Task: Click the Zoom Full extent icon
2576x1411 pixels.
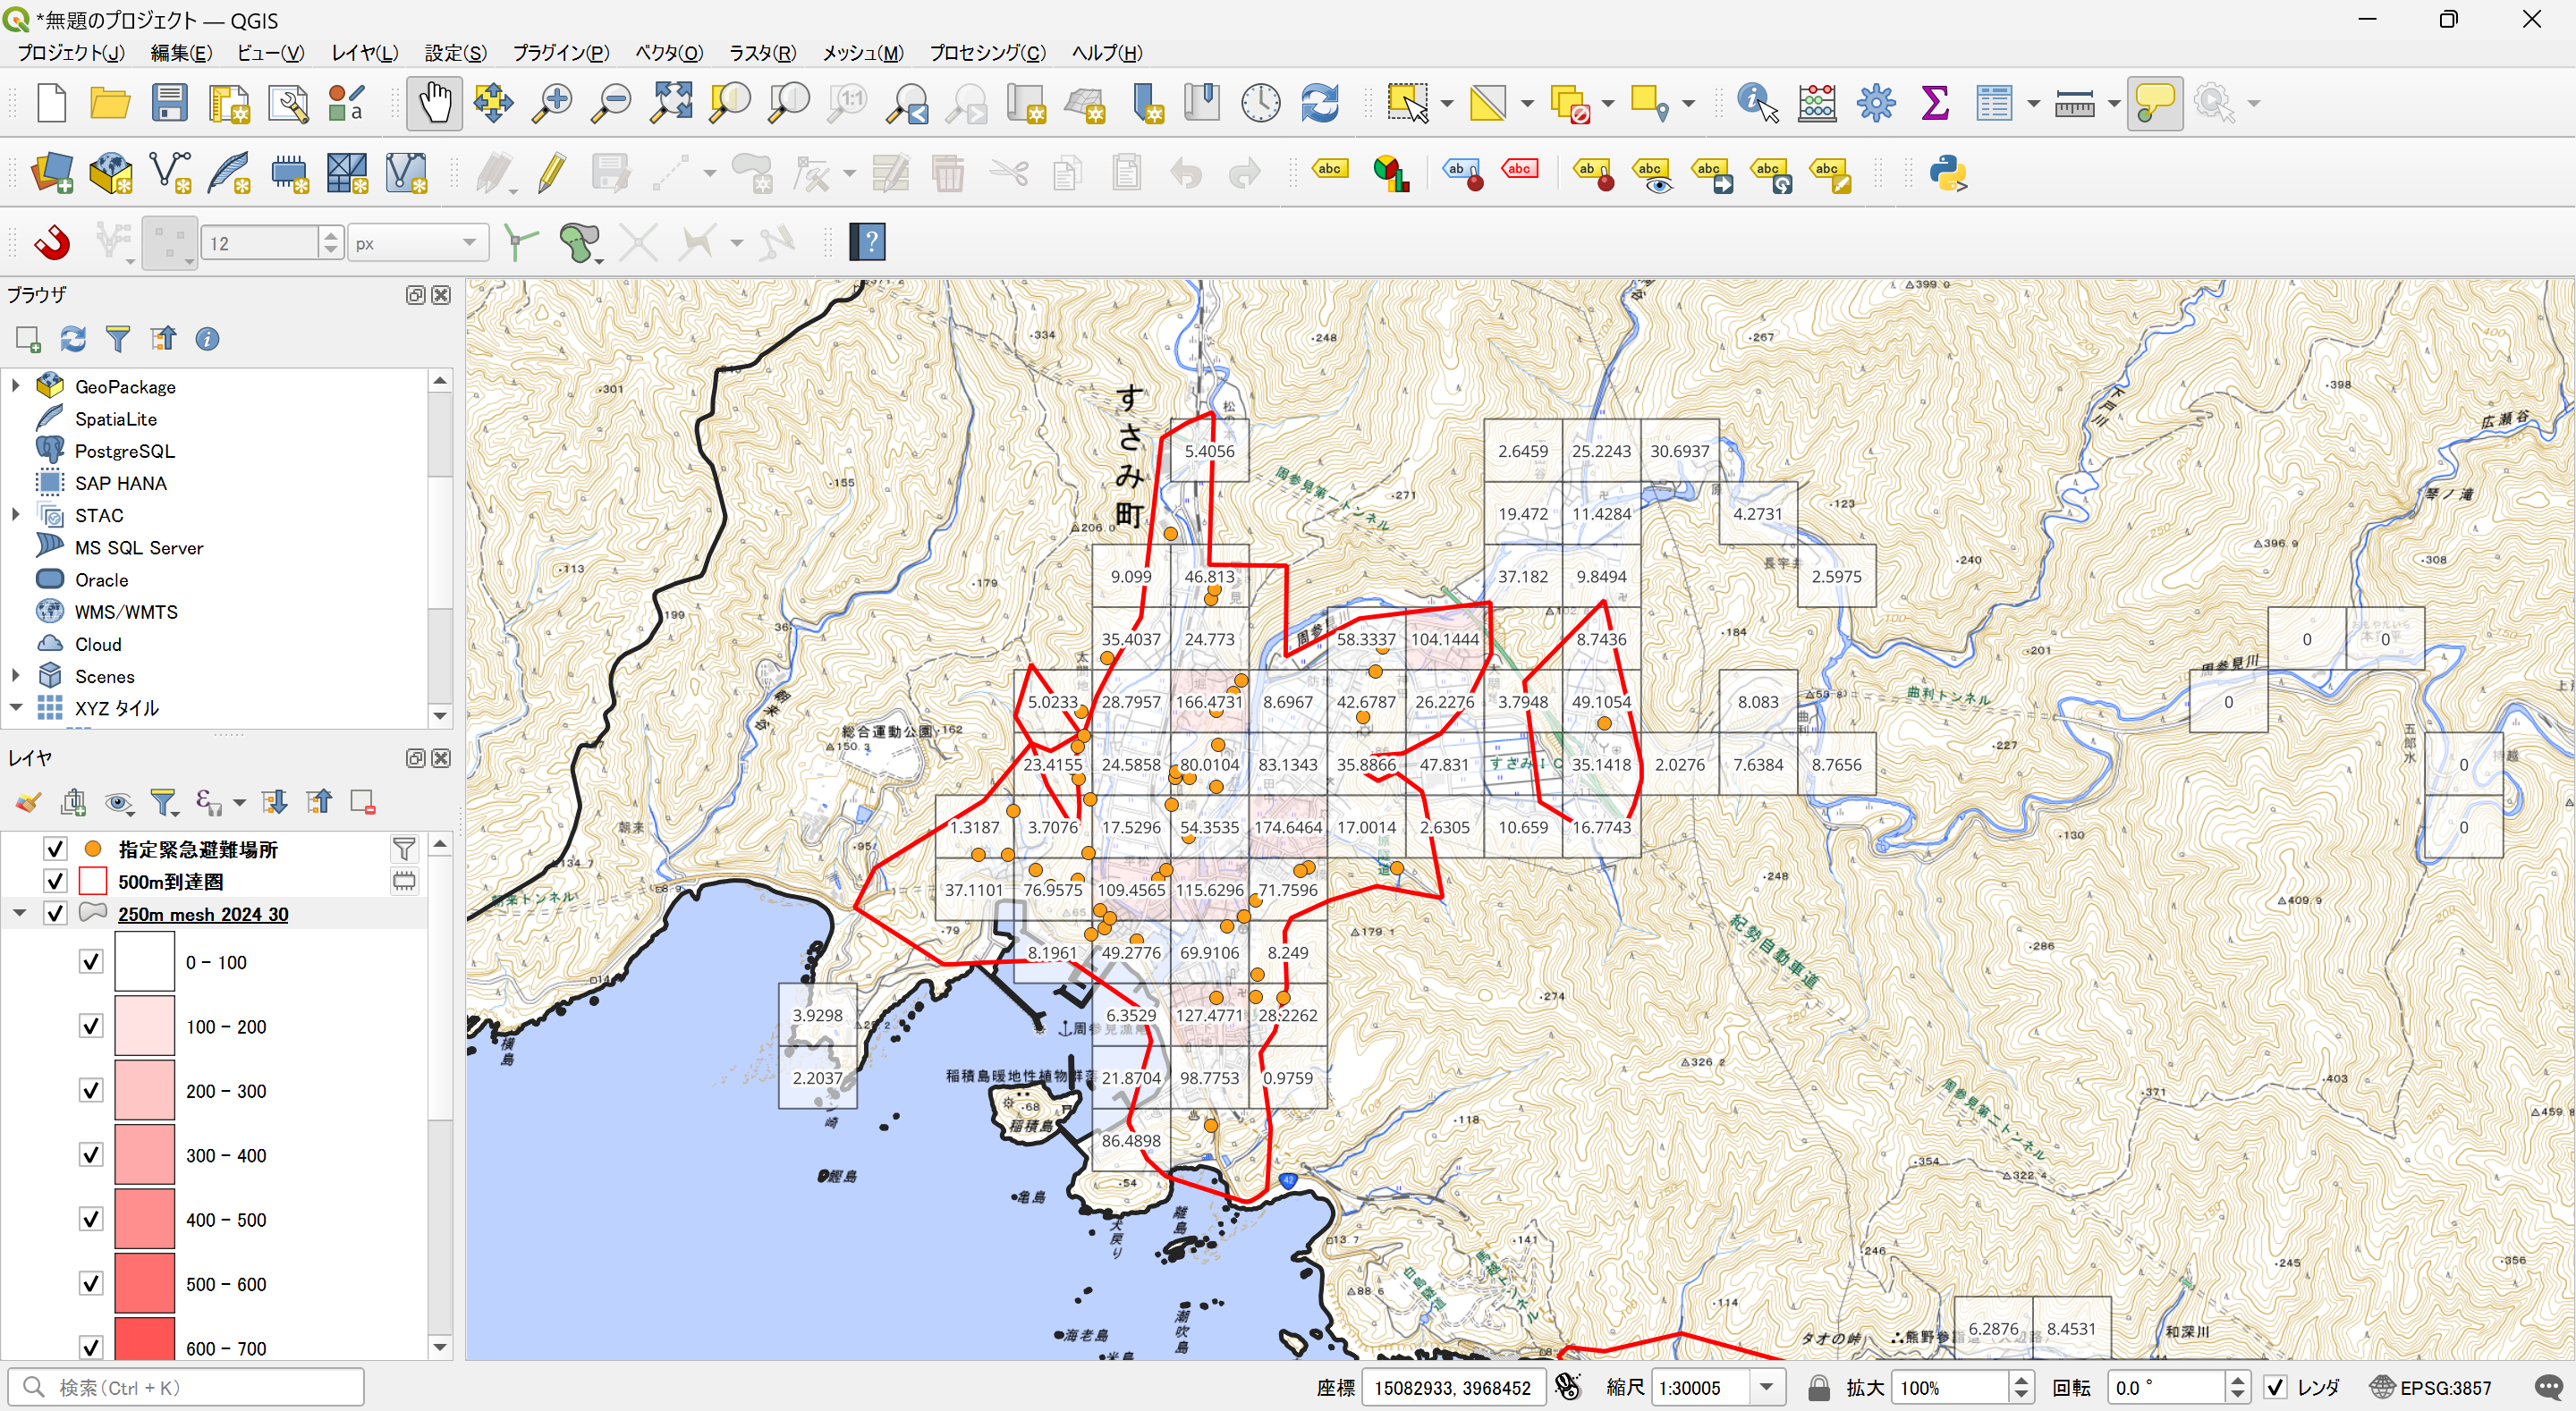Action: [671, 103]
